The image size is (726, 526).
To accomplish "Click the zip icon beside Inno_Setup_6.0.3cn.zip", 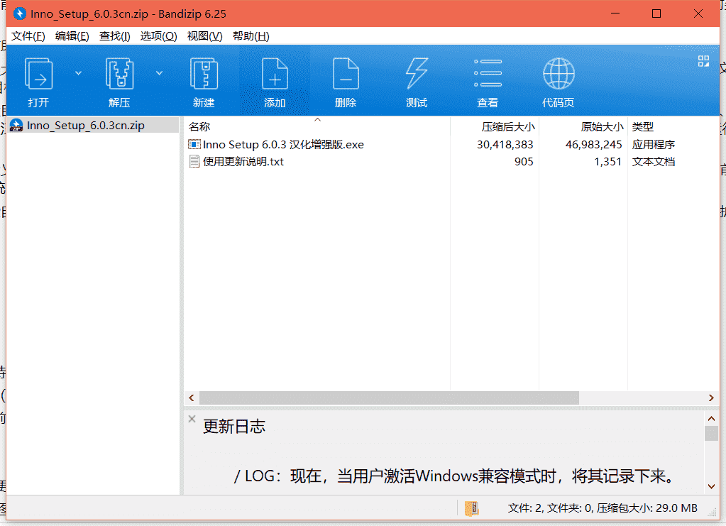I will [x=16, y=126].
